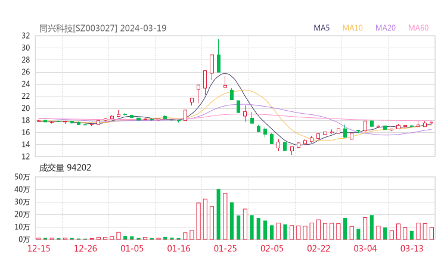The image size is (441, 262).
Task: Click the MA5 legend label
Action: click(321, 28)
